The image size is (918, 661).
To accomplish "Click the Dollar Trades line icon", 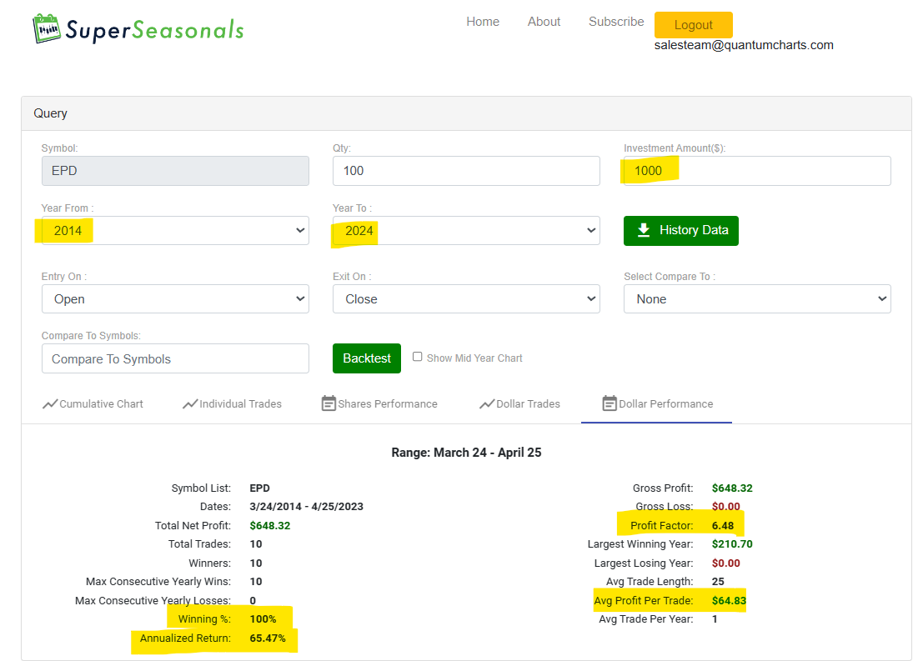I will click(x=487, y=404).
